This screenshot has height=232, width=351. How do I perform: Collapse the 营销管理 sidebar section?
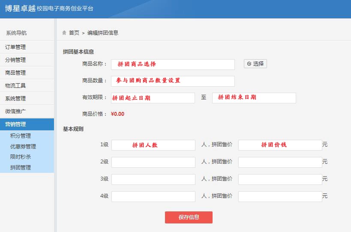tap(15, 124)
